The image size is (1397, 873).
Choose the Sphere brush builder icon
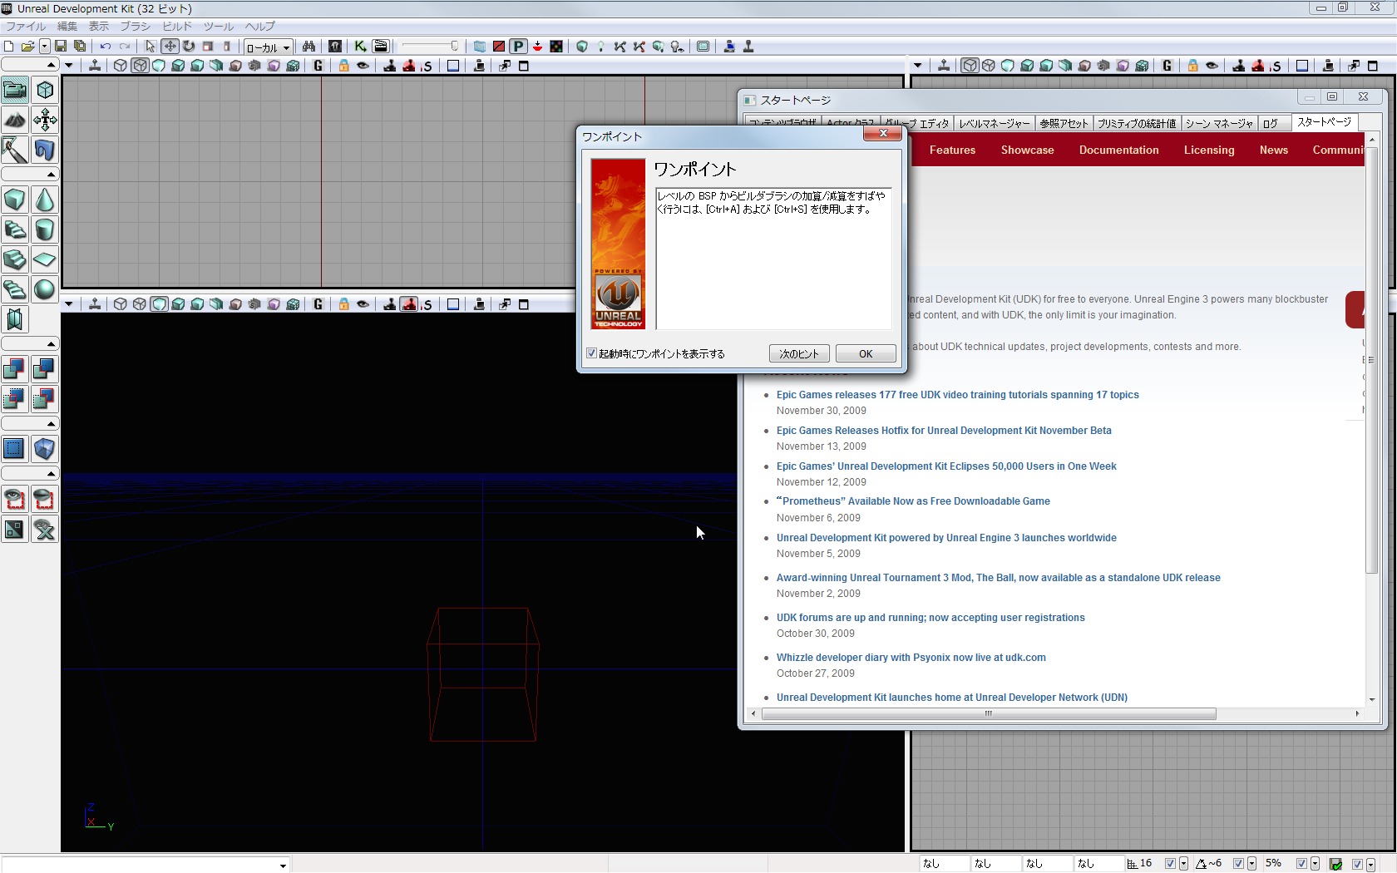pos(45,289)
